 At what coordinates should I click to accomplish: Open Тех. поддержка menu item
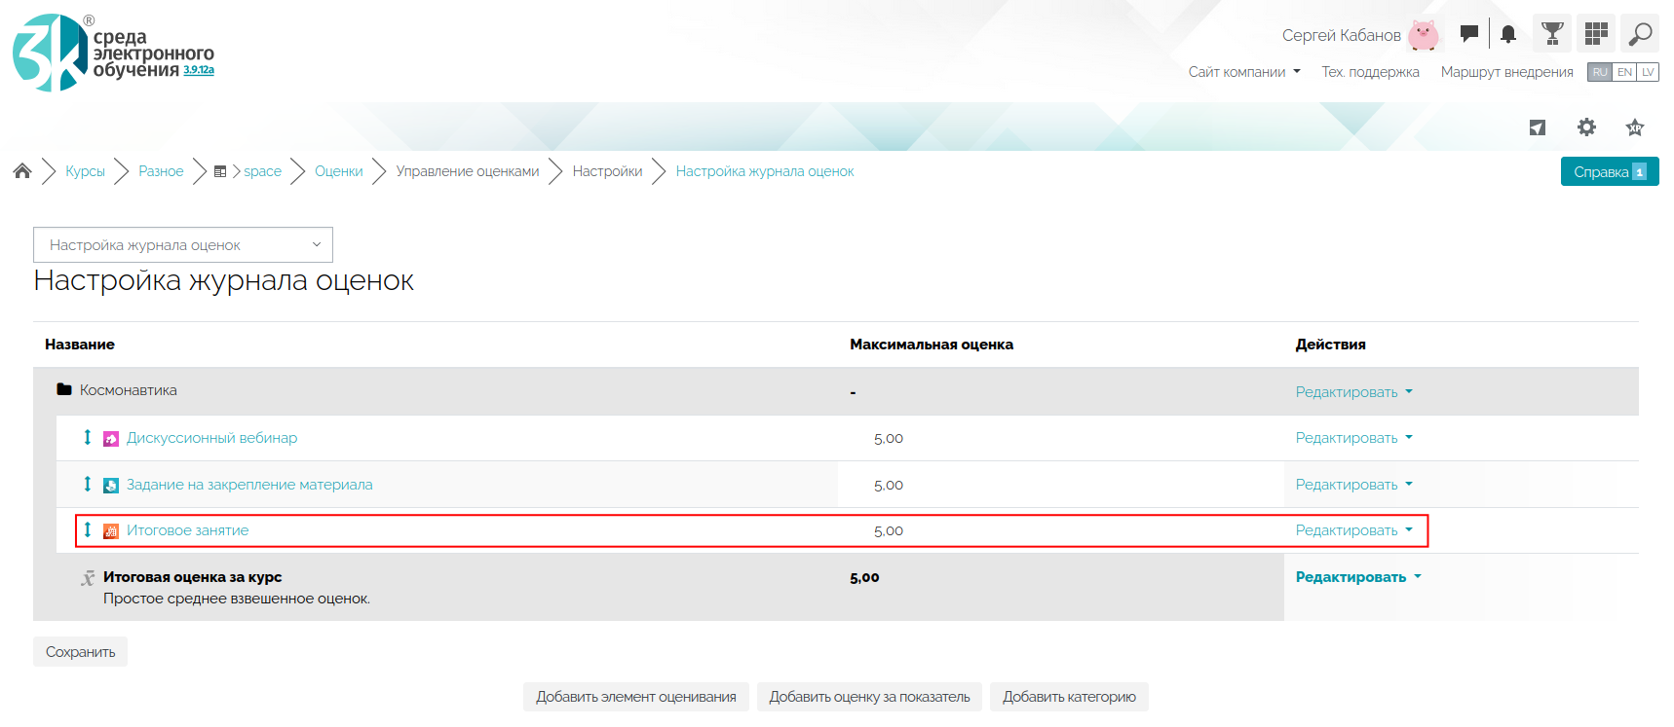(1370, 72)
